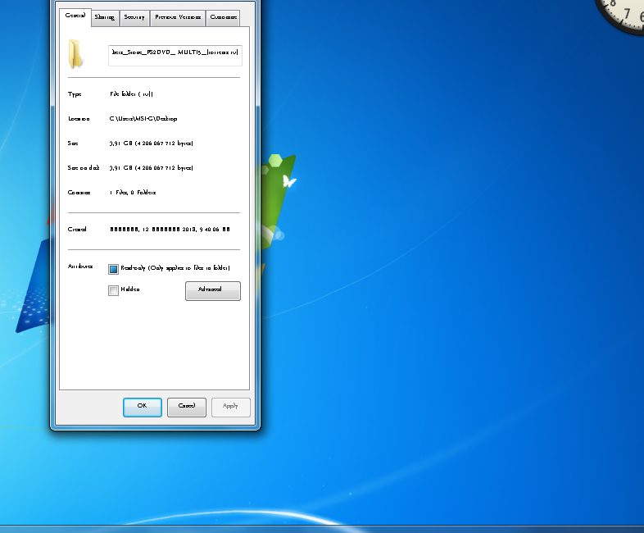The height and width of the screenshot is (533, 644).
Task: Click the Created date value
Action: pos(170,230)
